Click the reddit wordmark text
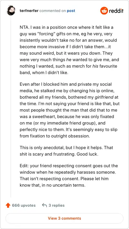129x229 pixels. coord(116,11)
